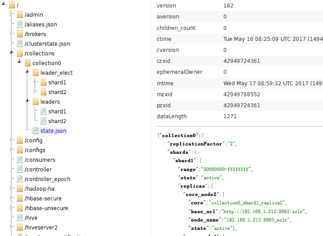Click the dataLength value 1271
The height and width of the screenshot is (236, 323).
(x=230, y=116)
